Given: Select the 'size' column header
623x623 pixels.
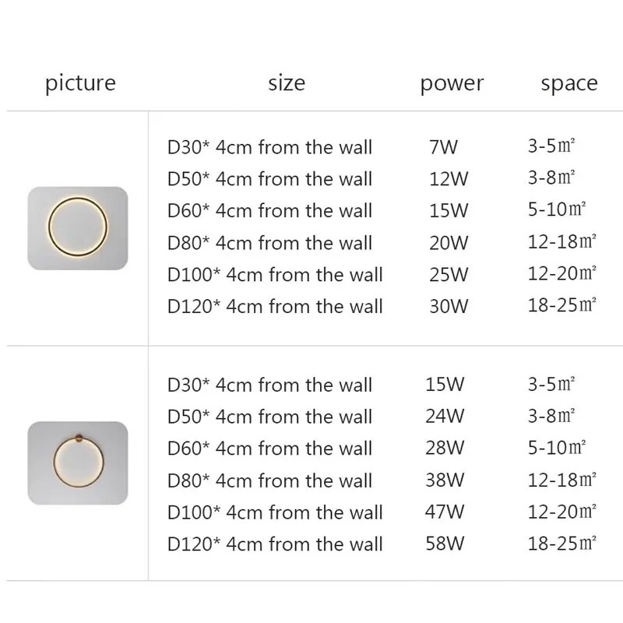Looking at the screenshot, I should [x=287, y=83].
